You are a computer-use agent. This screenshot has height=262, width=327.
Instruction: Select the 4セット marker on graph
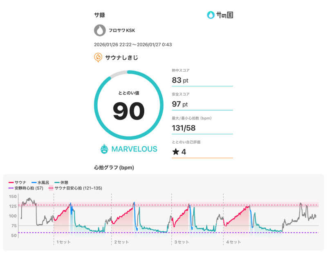click(235, 242)
